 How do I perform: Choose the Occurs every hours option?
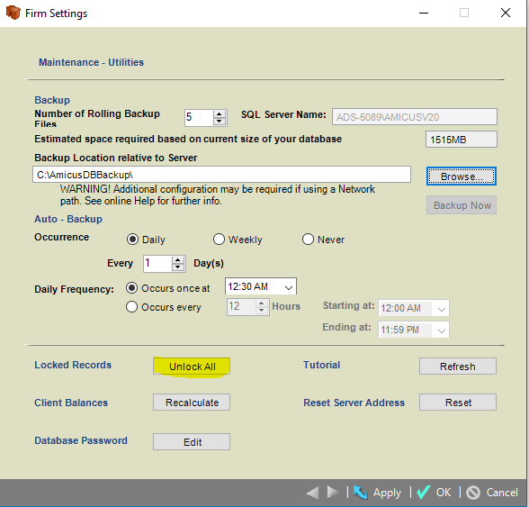(131, 307)
